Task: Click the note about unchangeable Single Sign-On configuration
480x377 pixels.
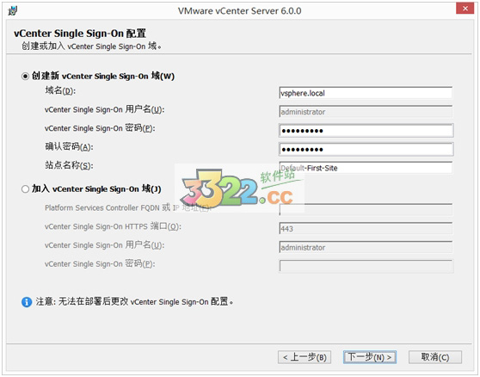Action: click(x=134, y=301)
